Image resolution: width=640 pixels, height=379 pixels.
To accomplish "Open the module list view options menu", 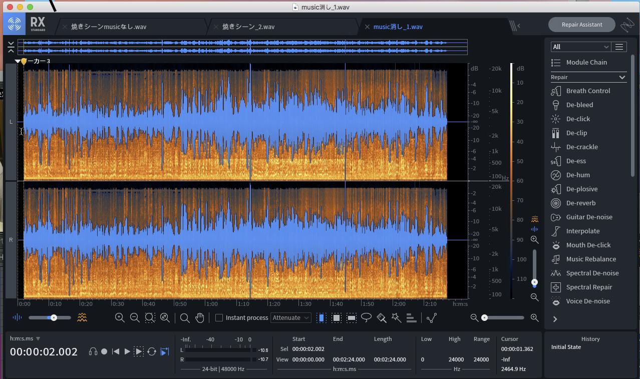I will tap(619, 47).
